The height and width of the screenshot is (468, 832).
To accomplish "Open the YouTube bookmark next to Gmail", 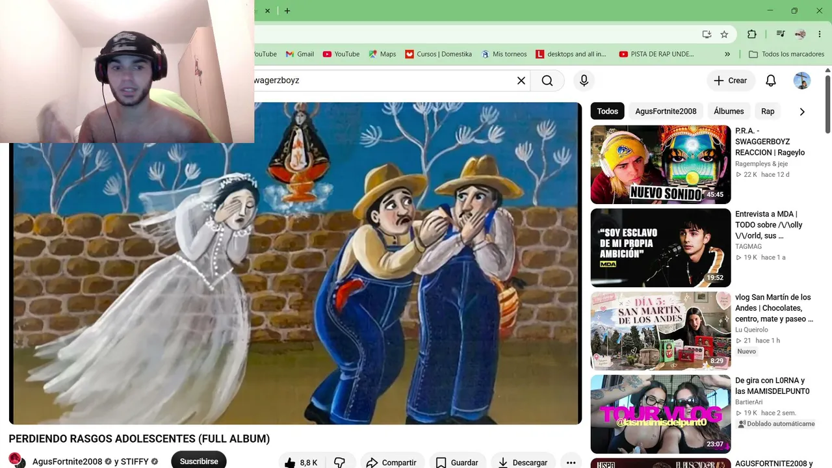I will [x=341, y=54].
